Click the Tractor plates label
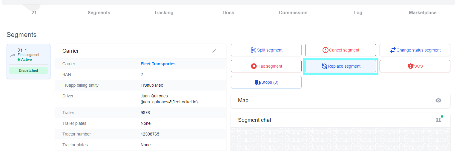This screenshot has height=151, width=465. pos(75,145)
